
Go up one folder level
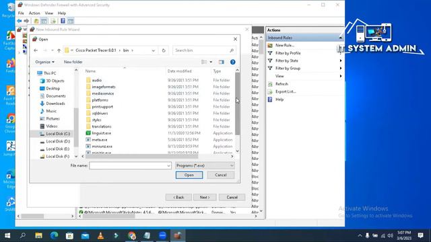click(59, 50)
